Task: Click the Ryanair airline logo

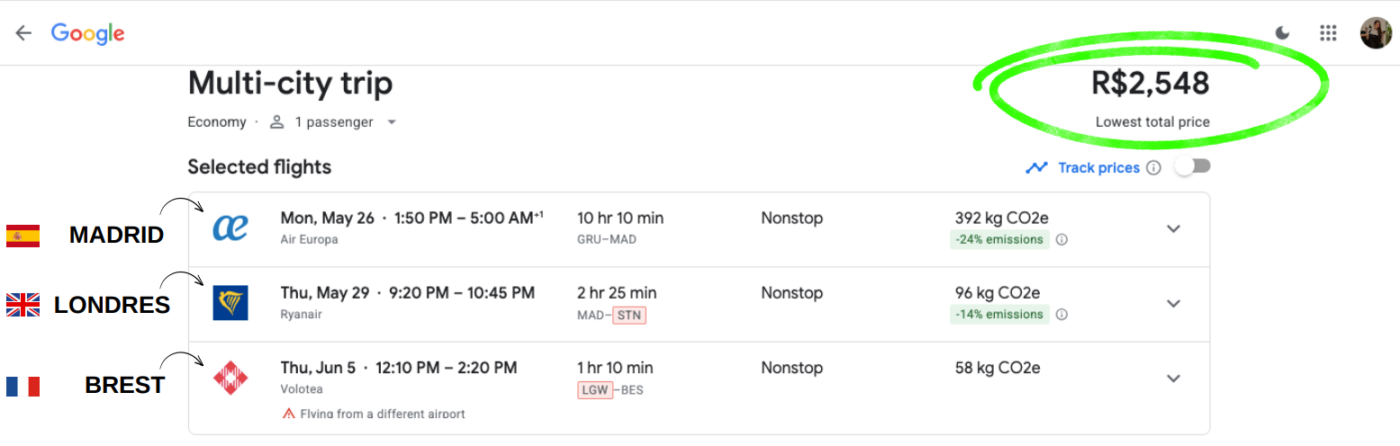Action: coord(230,303)
